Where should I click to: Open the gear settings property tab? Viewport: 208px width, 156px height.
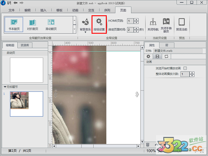click(148, 57)
